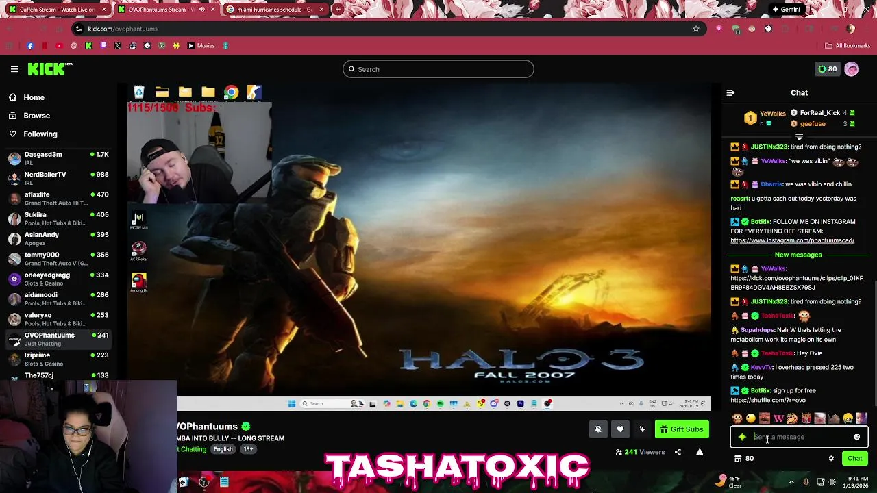Click the ForReal_Kick leaderboard entry
The height and width of the screenshot is (493, 877).
(823, 113)
